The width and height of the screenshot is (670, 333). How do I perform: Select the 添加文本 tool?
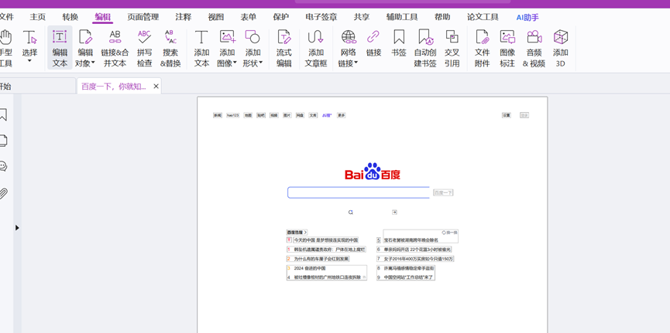[x=201, y=48]
